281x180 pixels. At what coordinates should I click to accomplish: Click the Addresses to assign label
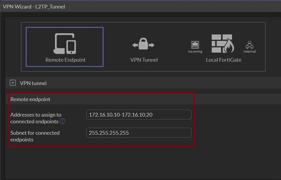(36, 115)
